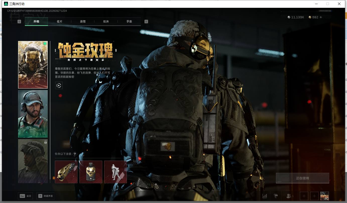The height and width of the screenshot is (203, 347).
Task: View the golden skull gauntlet item
Action: pyautogui.click(x=66, y=172)
